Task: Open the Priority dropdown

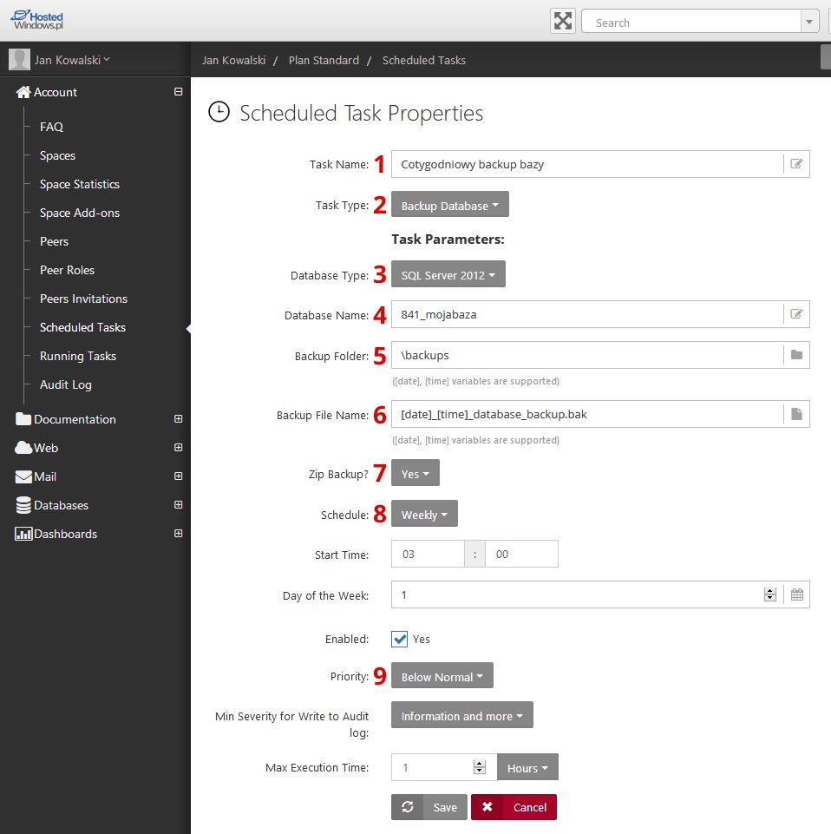Action: pyautogui.click(x=442, y=675)
